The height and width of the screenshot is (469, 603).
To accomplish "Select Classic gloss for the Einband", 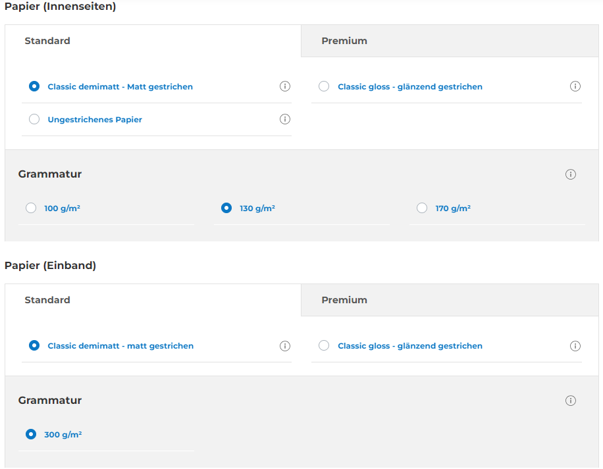I will click(x=324, y=345).
